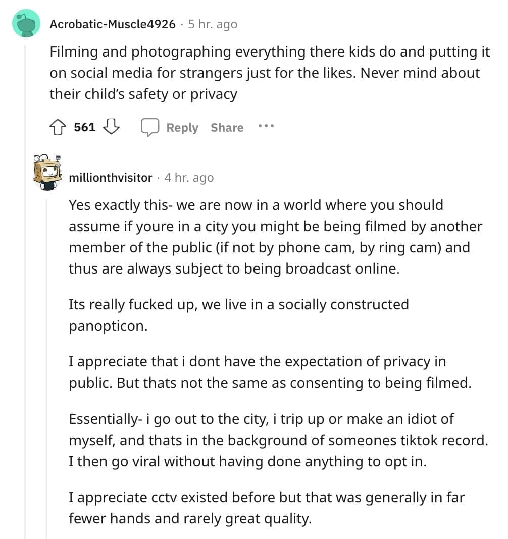The width and height of the screenshot is (508, 539).
Task: Select the downward-pointing downvote arrow
Action: click(111, 128)
